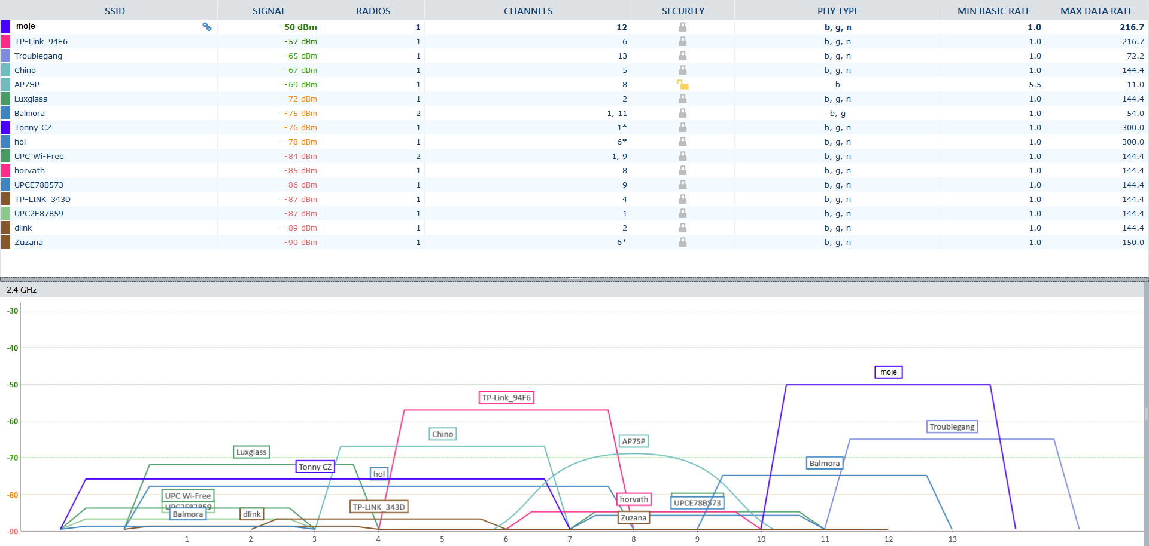Image resolution: width=1149 pixels, height=546 pixels.
Task: Click the MAX DATA RATE column header
Action: tap(1096, 11)
